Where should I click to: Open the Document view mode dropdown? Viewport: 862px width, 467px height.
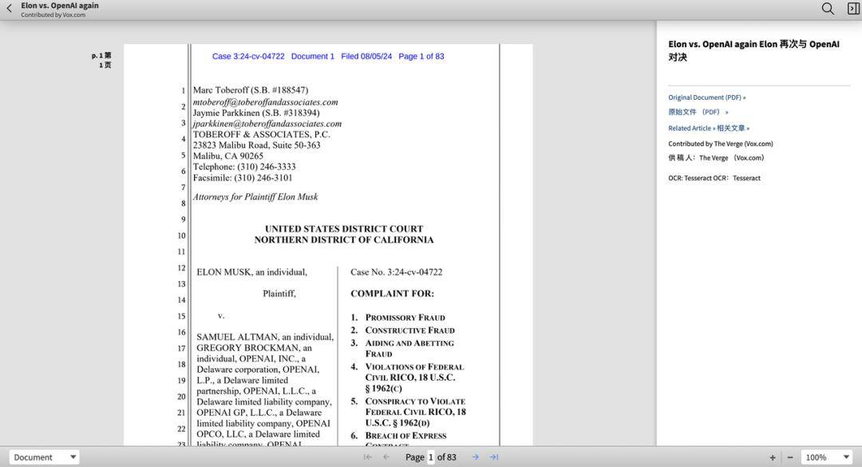pyautogui.click(x=45, y=457)
